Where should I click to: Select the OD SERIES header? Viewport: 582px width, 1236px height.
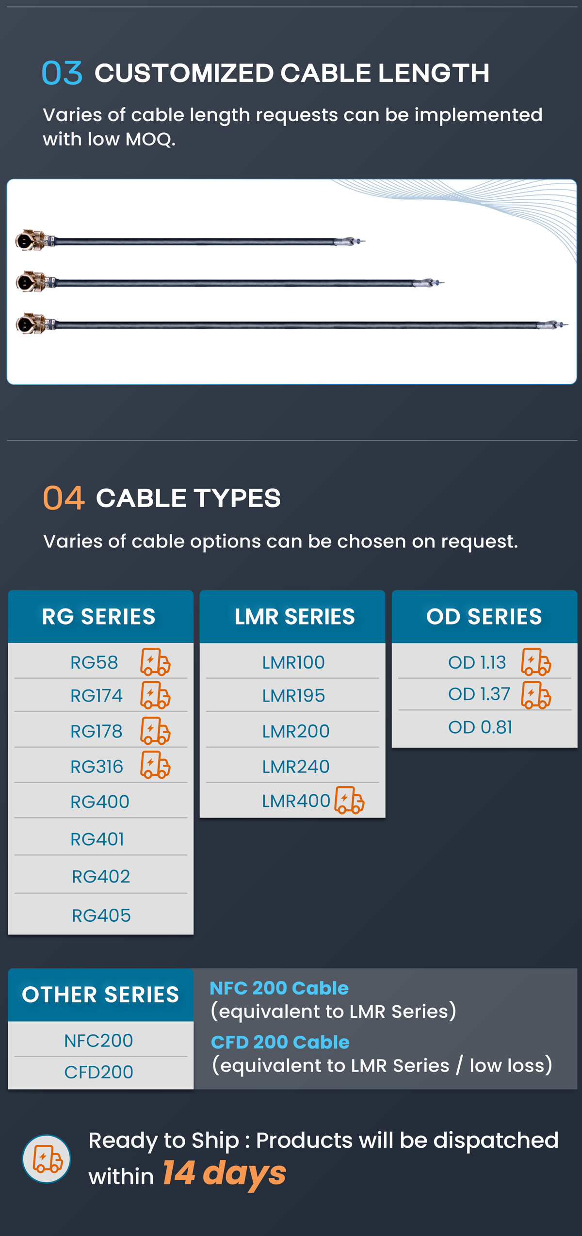click(484, 617)
